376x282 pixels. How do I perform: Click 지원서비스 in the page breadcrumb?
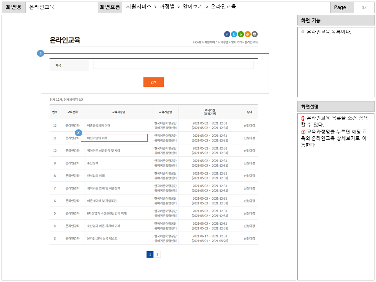tap(210, 42)
